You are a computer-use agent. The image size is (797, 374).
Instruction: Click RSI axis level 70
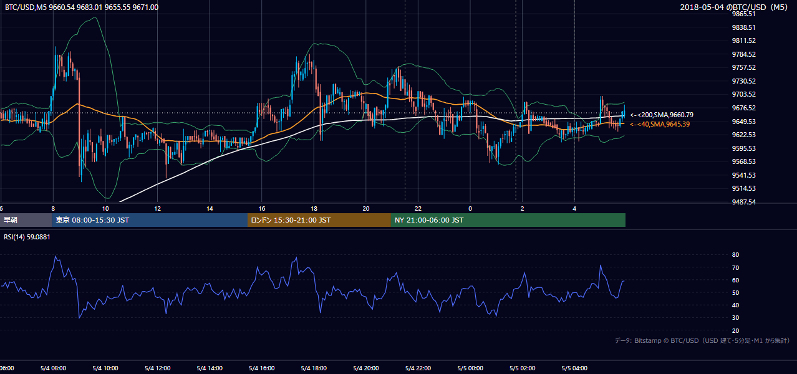[735, 267]
